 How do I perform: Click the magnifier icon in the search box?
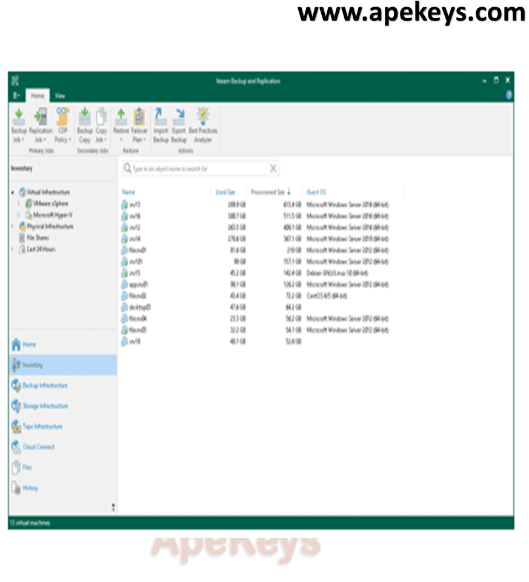point(128,169)
